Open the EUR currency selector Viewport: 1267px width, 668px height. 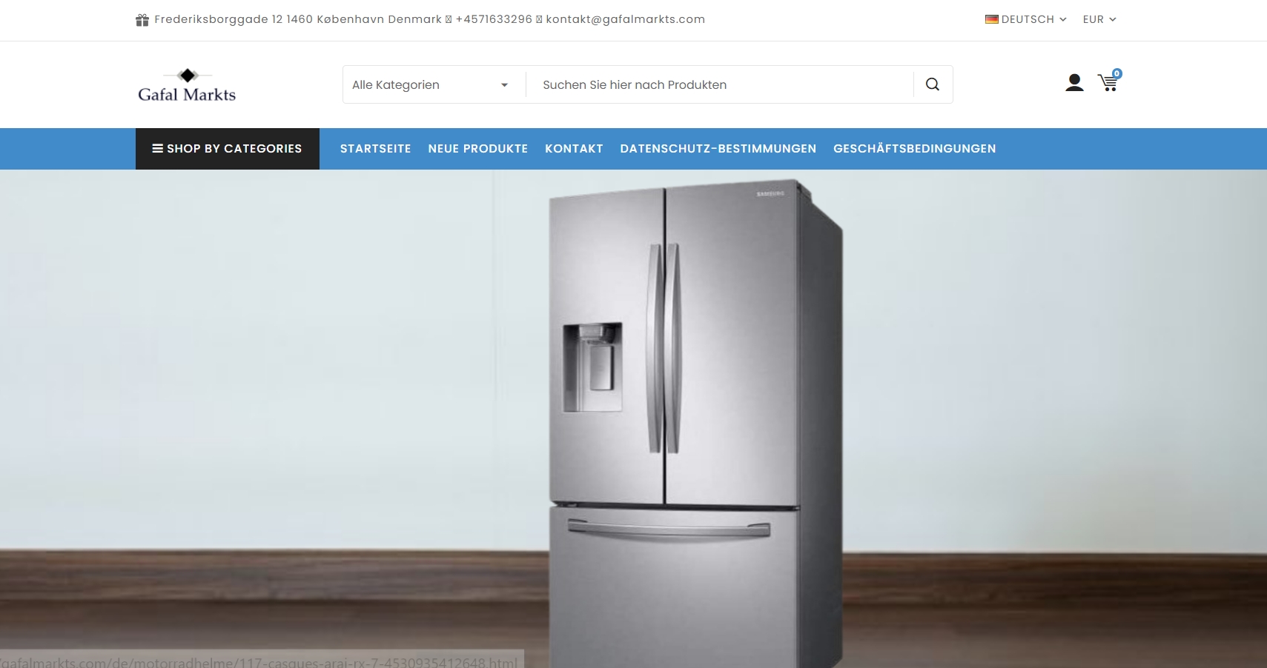coord(1099,19)
